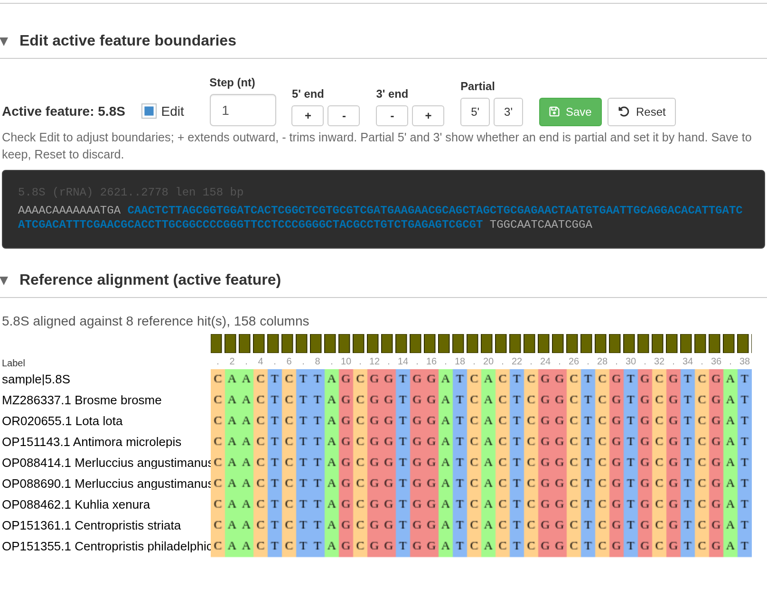767x596 pixels.
Task: Click the upstream flanking AAAACAAAAAAATGA sequence
Action: click(69, 210)
